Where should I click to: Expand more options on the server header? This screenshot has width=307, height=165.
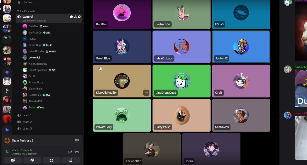pos(77,140)
